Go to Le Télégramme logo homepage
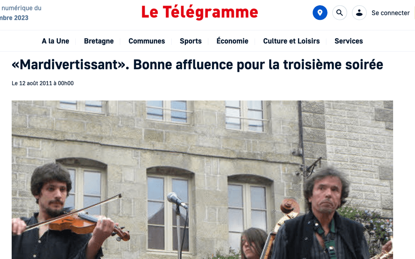Screen dimensions: 415x259 pos(200,13)
